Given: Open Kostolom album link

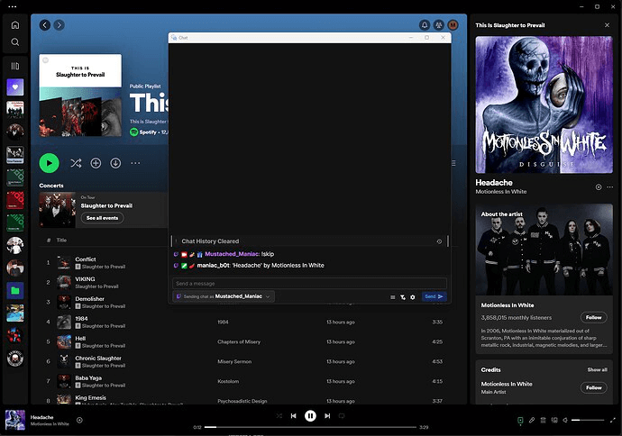Looking at the screenshot, I should click(228, 381).
